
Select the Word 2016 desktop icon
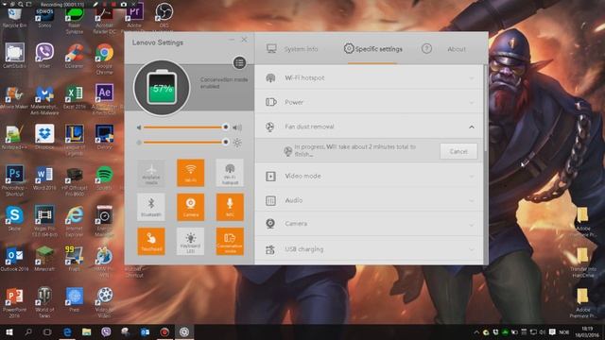click(44, 178)
